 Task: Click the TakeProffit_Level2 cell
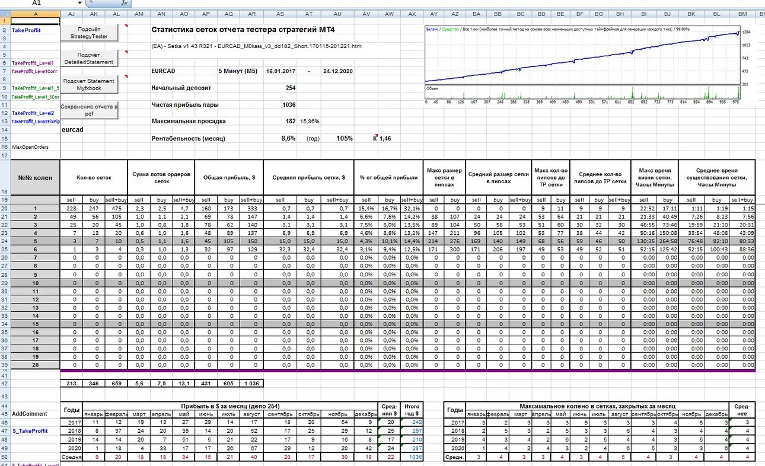click(x=33, y=113)
